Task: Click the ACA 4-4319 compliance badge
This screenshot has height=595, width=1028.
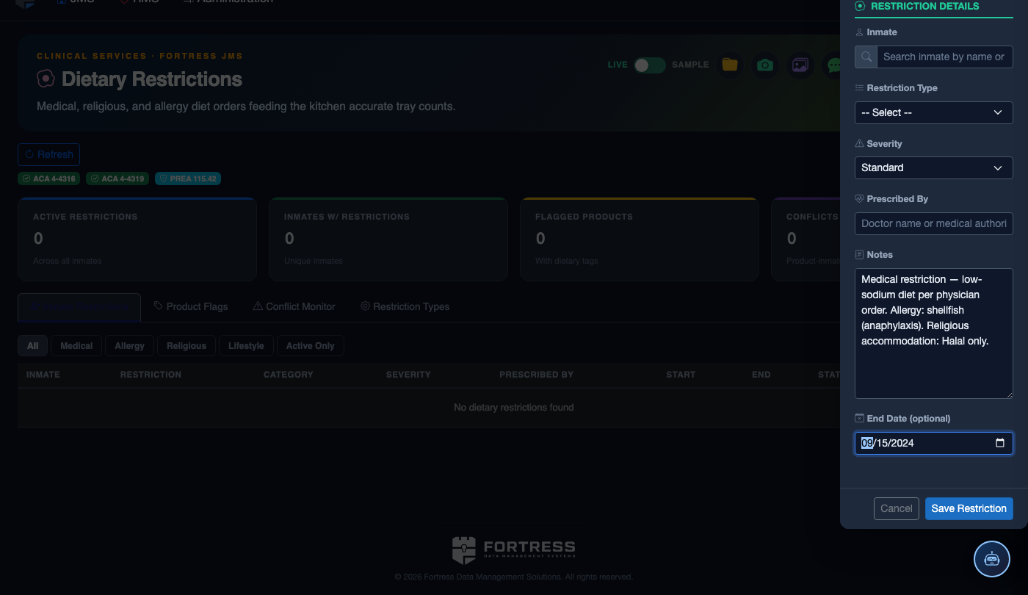Action: 117,178
